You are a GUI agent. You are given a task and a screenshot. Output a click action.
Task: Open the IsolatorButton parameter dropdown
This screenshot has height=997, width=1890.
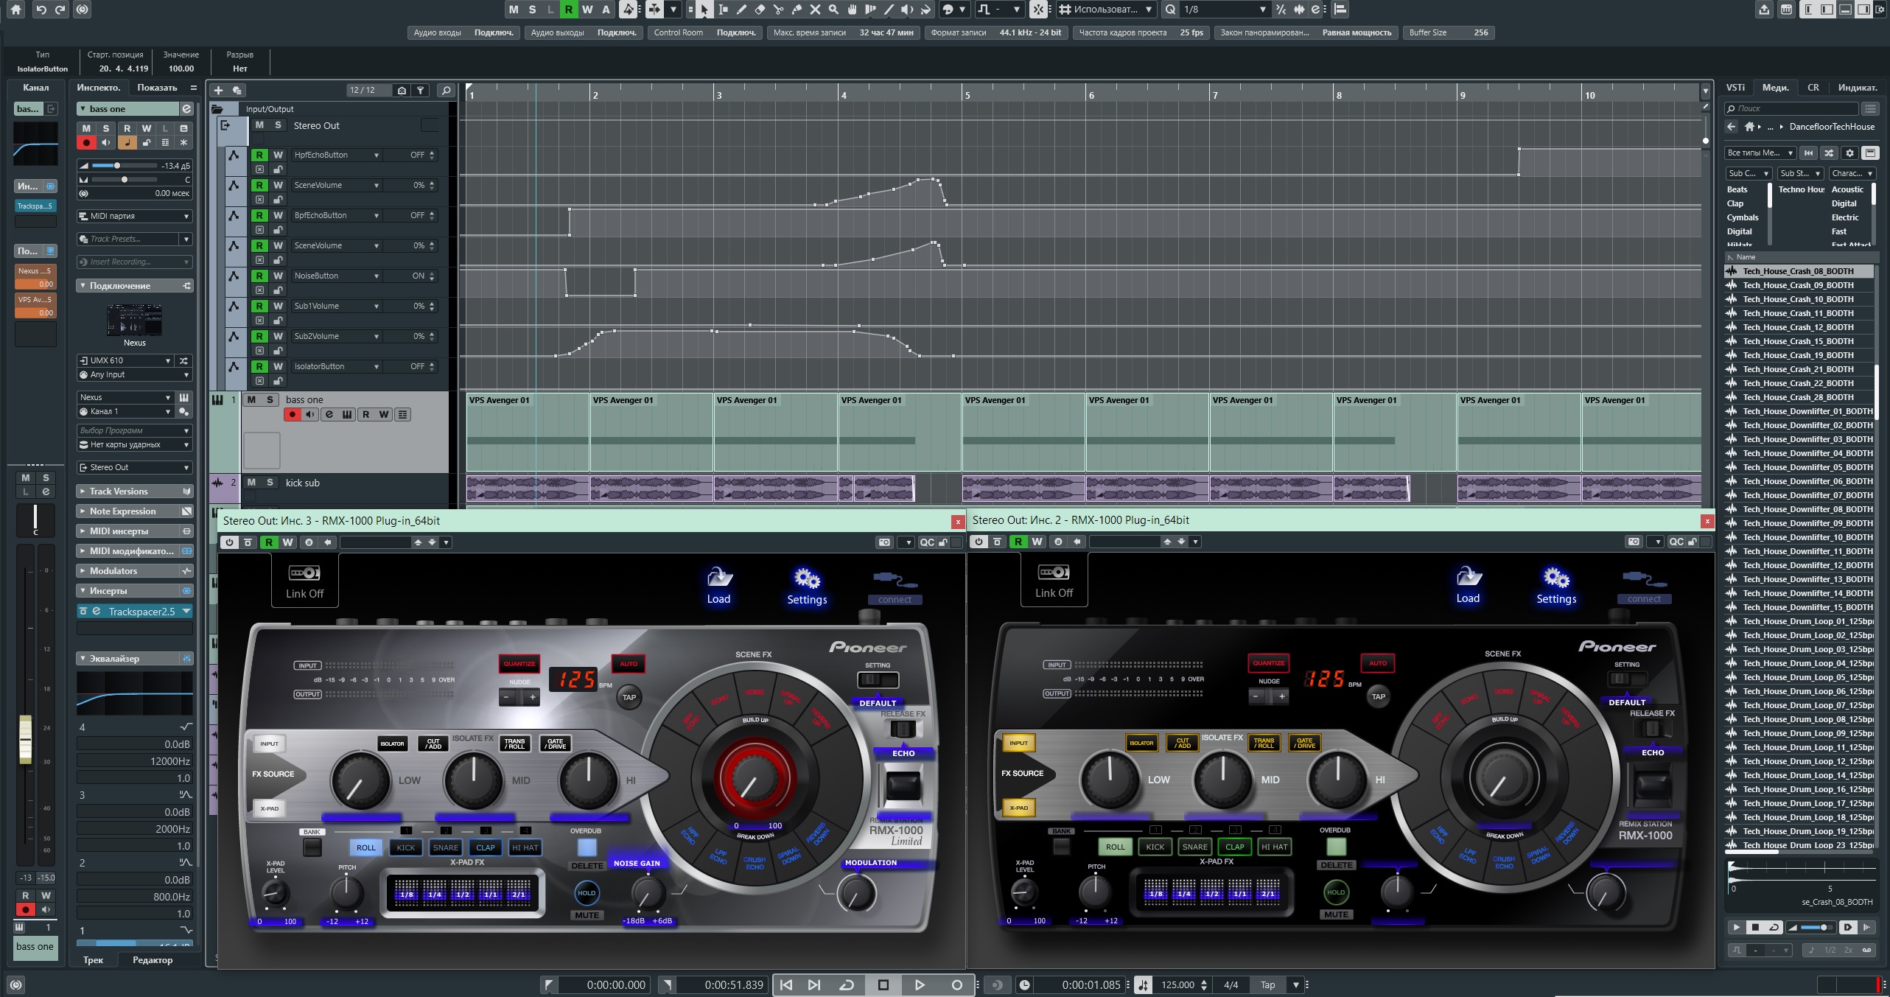click(377, 366)
